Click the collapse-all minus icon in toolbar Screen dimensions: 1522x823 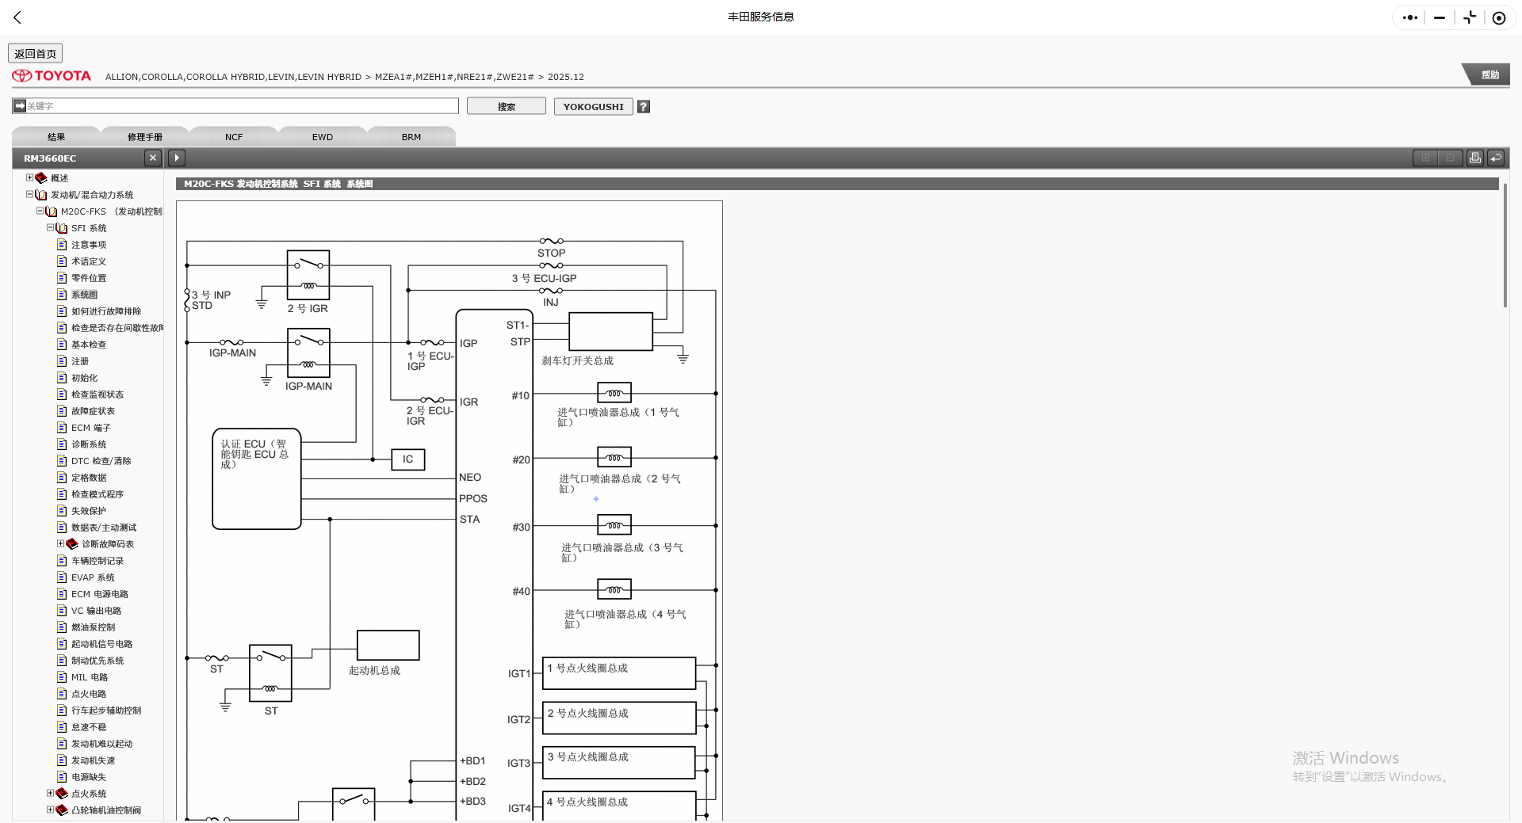[x=1450, y=158]
